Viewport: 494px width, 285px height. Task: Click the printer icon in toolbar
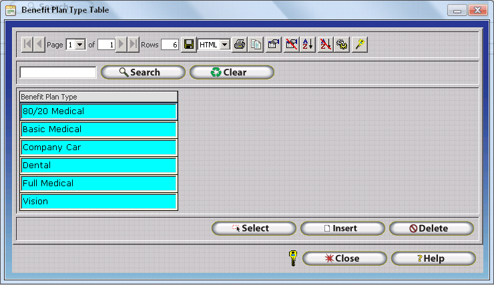click(240, 45)
